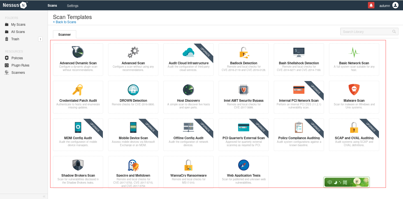Open the My Scans folder
This screenshot has height=199, width=403.
[18, 25]
